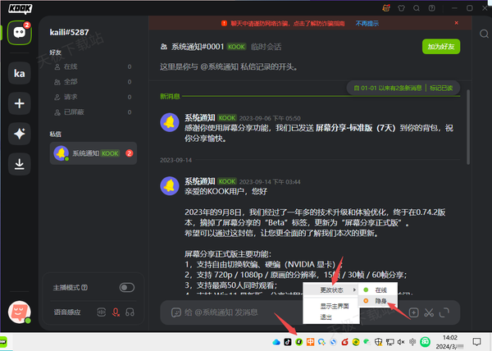This screenshot has width=492, height=351.
Task: Click 系统通知 sender name dated 2023-09-14
Action: tap(199, 181)
